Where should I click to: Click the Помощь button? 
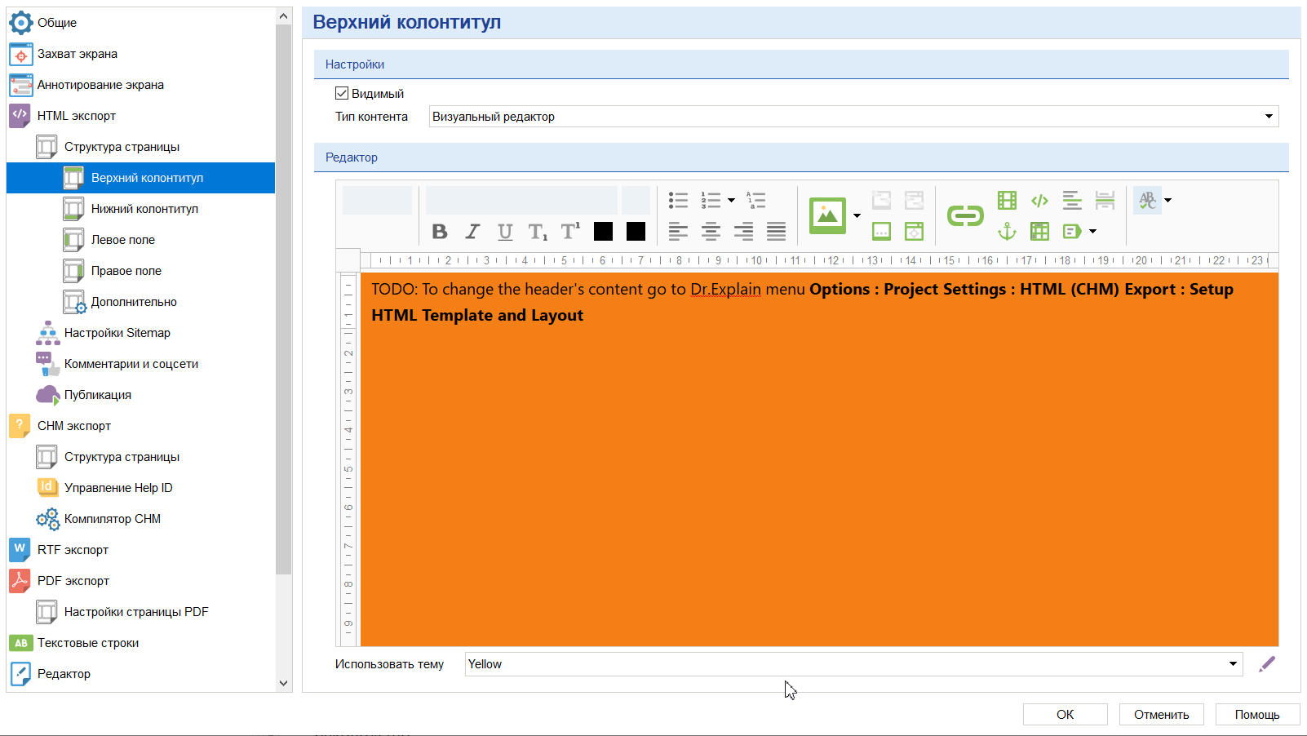[x=1257, y=715]
